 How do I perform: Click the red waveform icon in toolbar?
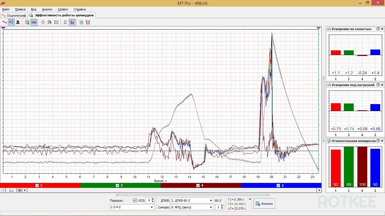point(5,22)
